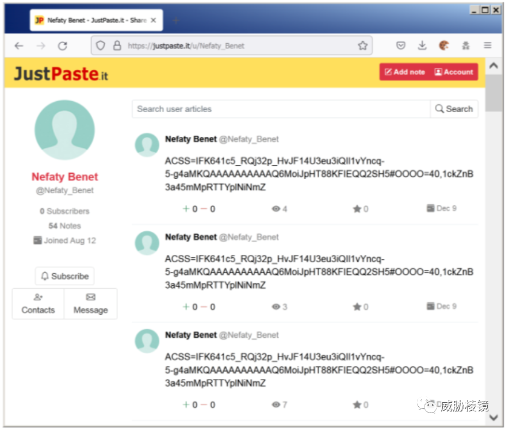
Task: Click the vertical scrollbar thumb
Action: [493, 93]
